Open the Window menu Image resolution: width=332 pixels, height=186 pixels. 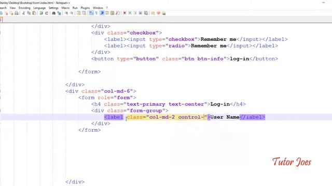(98, 8)
